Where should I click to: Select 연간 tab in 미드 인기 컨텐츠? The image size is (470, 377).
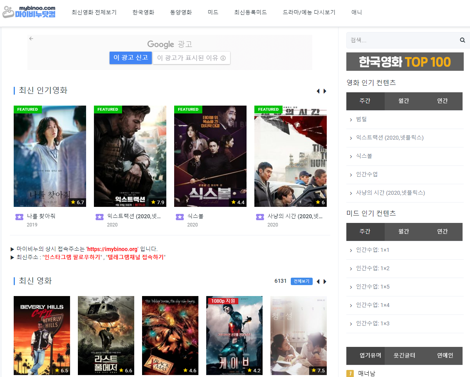pos(443,232)
